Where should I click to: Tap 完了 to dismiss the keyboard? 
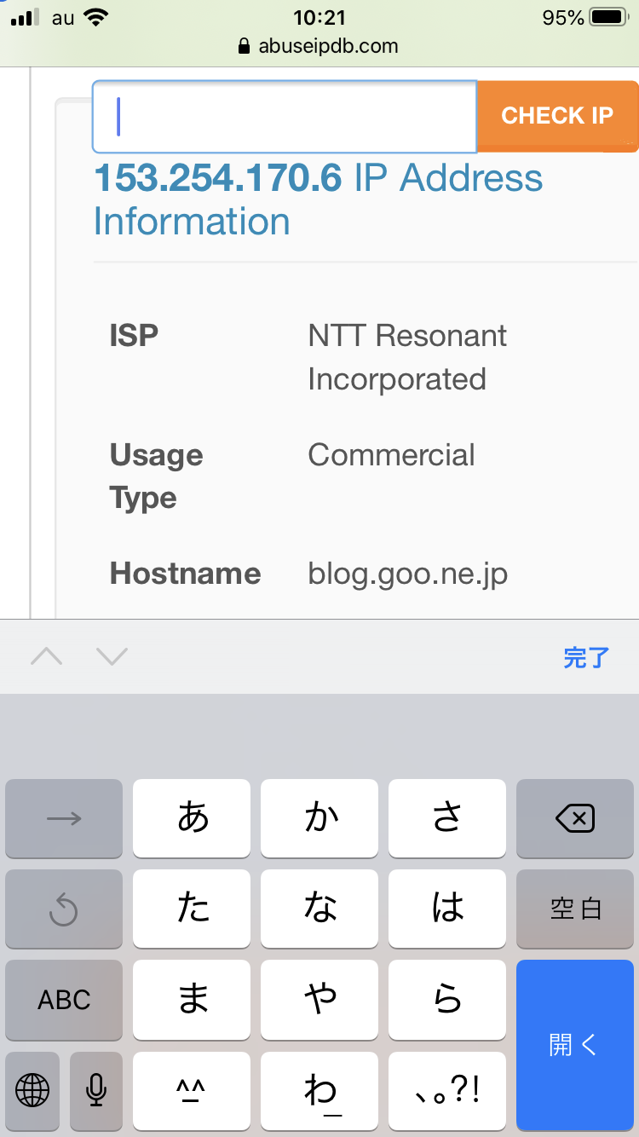(586, 657)
